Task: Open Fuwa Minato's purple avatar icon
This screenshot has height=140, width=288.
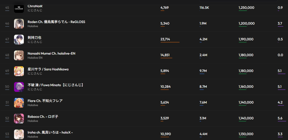Action: click(x=19, y=87)
